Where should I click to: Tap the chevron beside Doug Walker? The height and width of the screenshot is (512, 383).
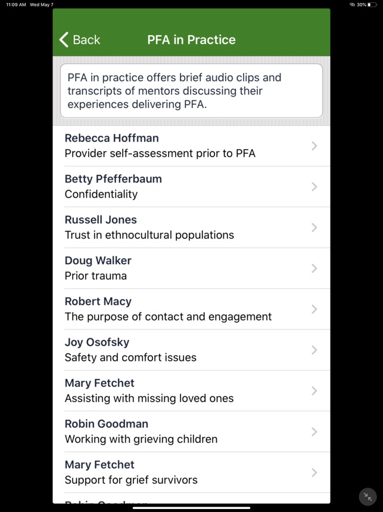[314, 268]
